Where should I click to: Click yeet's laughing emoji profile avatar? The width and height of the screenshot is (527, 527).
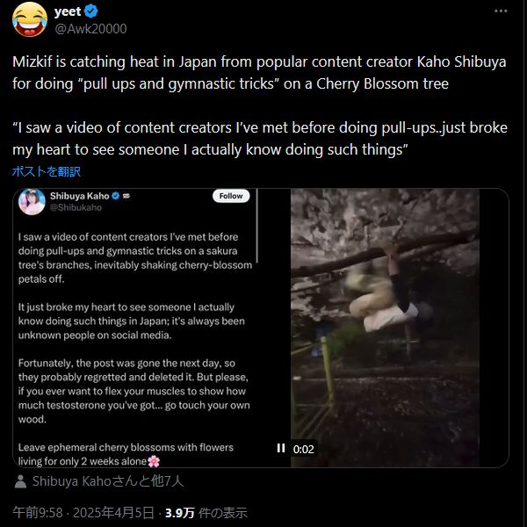pyautogui.click(x=30, y=19)
